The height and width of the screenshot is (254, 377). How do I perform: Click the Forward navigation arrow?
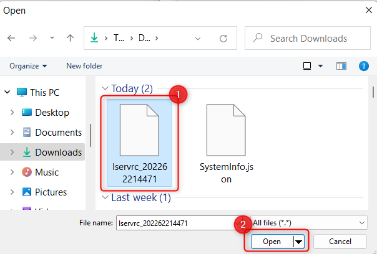(33, 38)
